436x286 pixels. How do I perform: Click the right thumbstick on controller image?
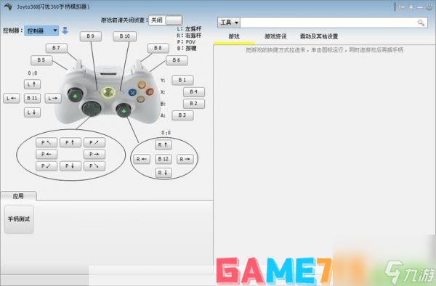(124, 110)
